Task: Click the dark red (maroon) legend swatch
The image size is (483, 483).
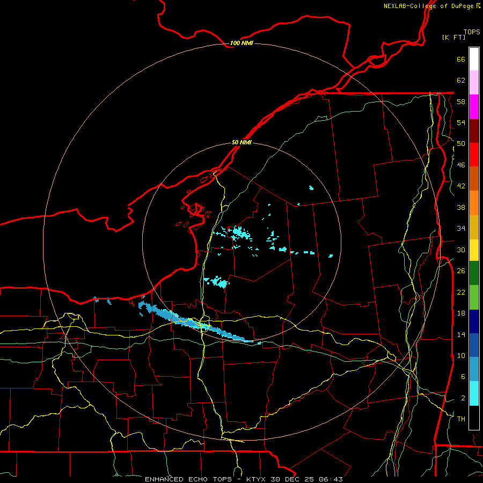Action: [474, 131]
